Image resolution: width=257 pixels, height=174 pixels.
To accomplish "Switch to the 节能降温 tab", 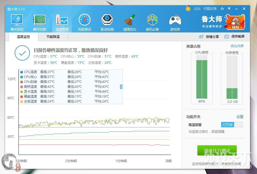I will (x=53, y=37).
